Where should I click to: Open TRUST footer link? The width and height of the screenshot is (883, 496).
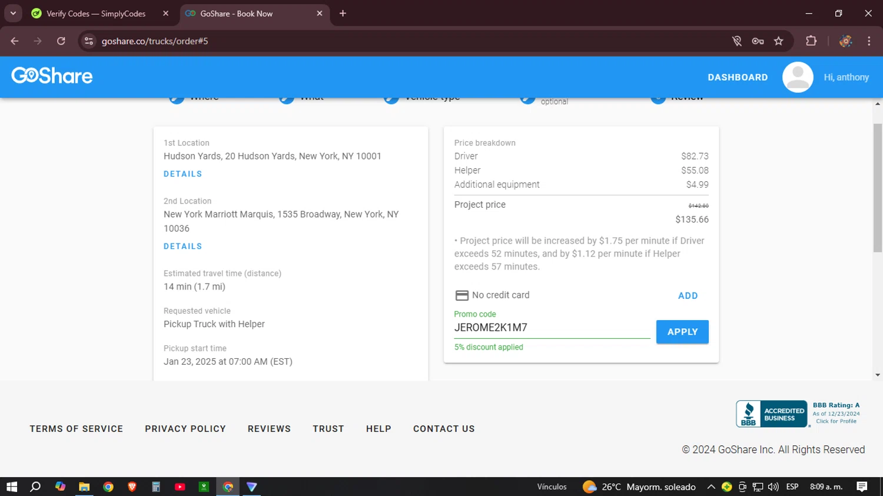[x=328, y=429]
